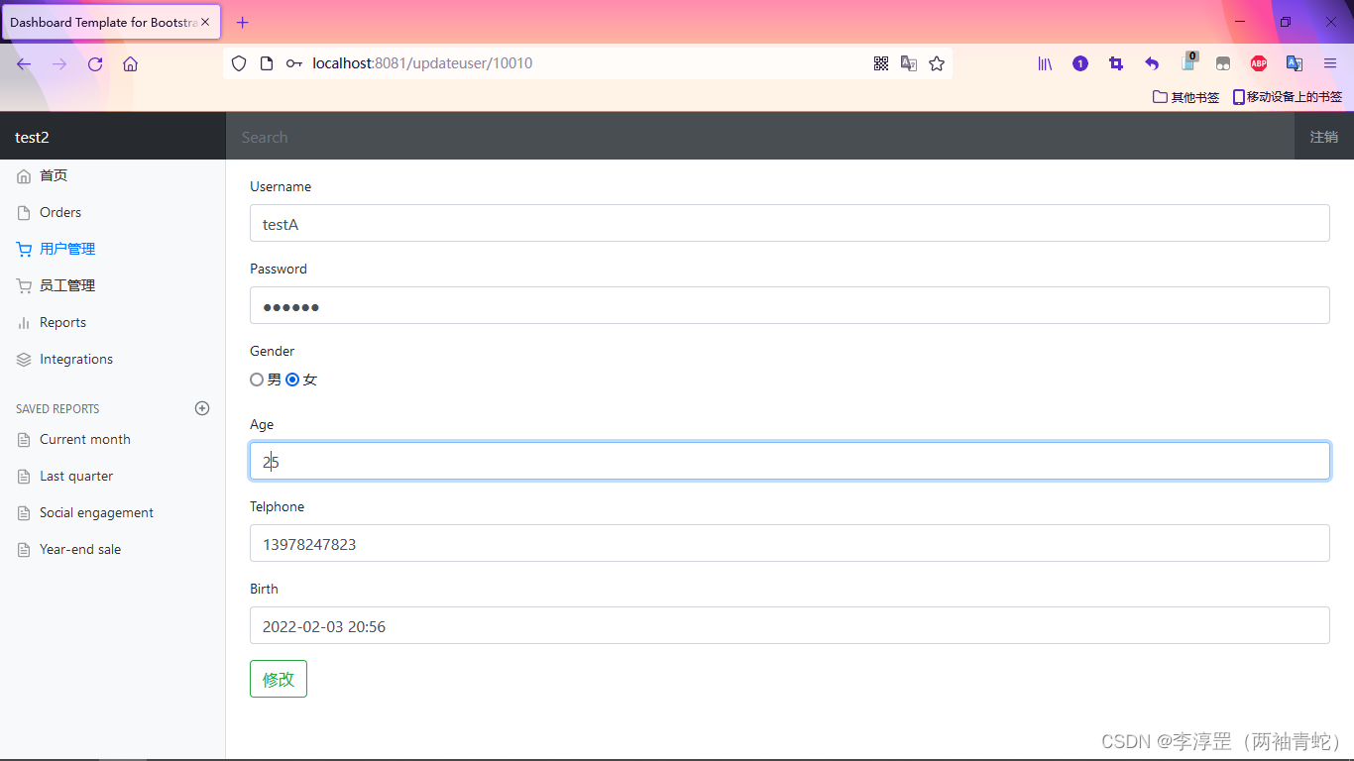Viewport: 1354px width, 761px height.
Task: Click the purple circle extension badge
Action: 1080,63
